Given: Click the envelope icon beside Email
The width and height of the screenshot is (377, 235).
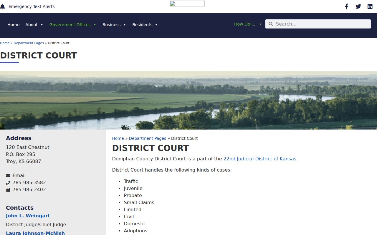Looking at the screenshot, I should (x=8, y=176).
